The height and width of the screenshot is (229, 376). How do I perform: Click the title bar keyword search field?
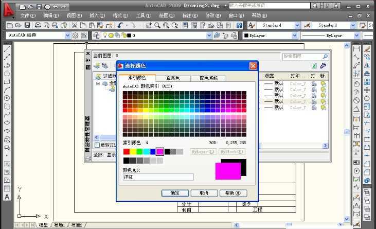tap(270, 6)
